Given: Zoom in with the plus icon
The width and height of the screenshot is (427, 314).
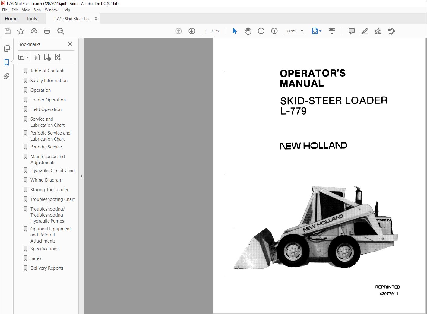Looking at the screenshot, I should point(274,31).
